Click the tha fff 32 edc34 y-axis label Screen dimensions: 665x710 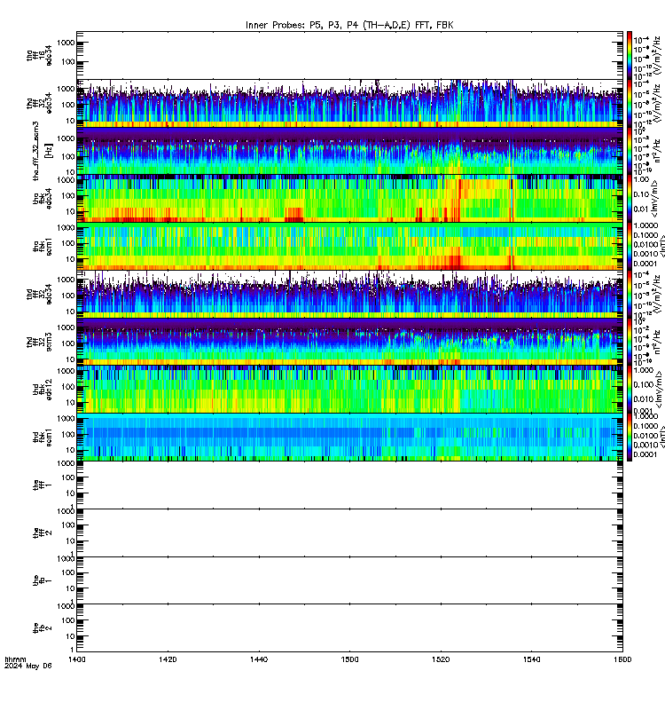(39, 103)
